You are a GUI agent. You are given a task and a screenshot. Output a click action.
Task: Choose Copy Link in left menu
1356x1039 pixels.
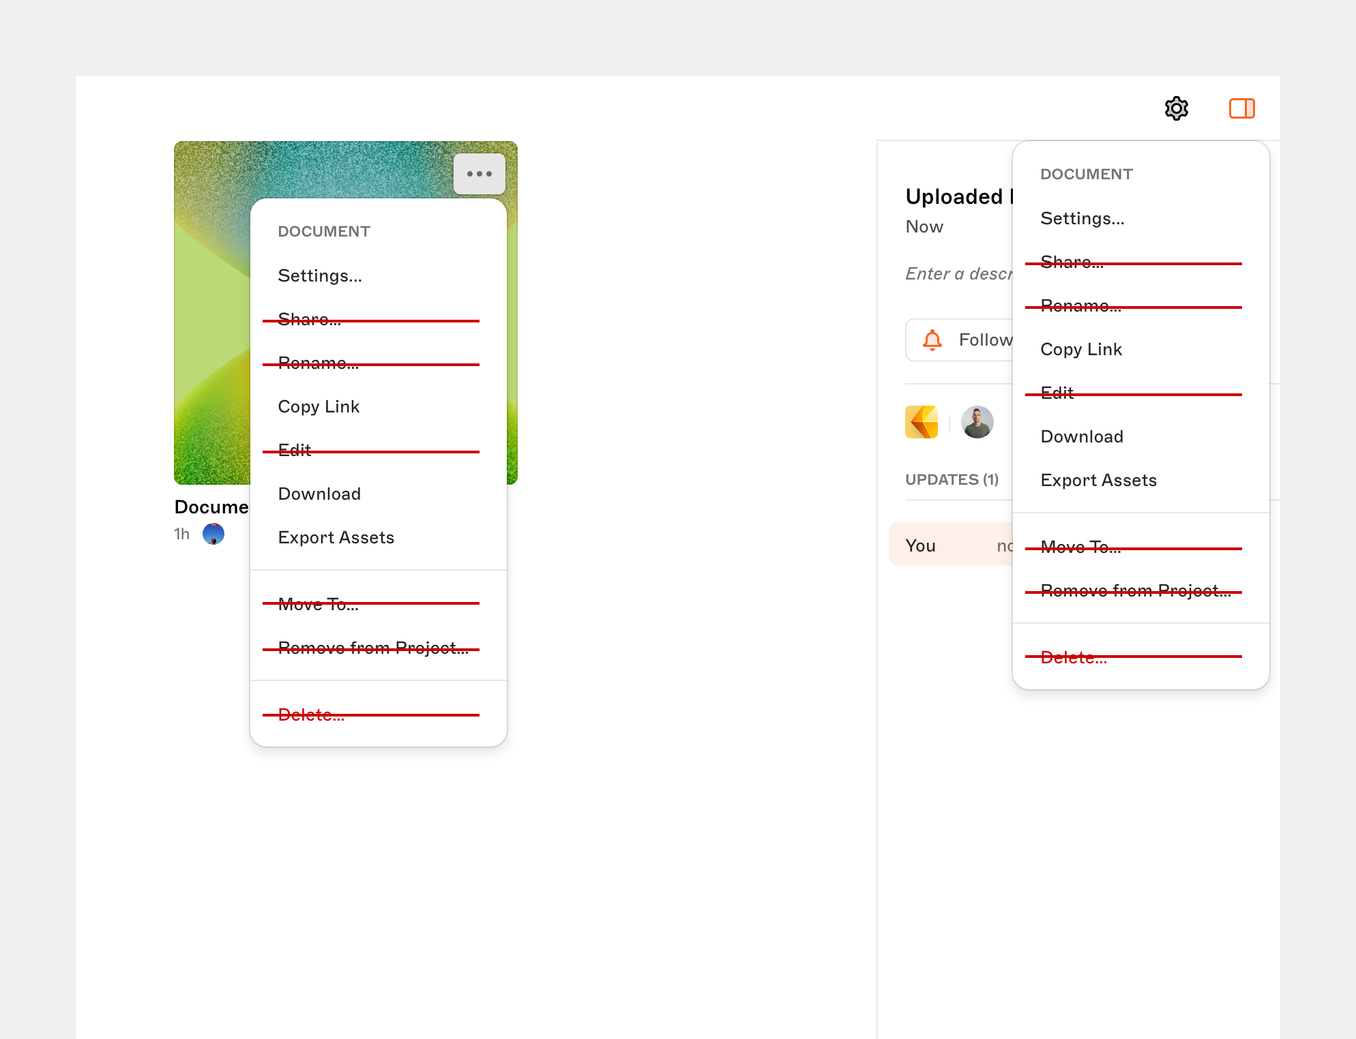[x=319, y=406]
